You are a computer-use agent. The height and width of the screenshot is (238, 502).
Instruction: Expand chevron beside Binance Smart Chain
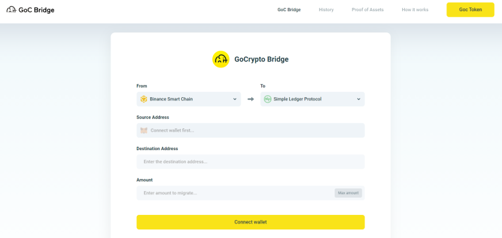(x=235, y=99)
